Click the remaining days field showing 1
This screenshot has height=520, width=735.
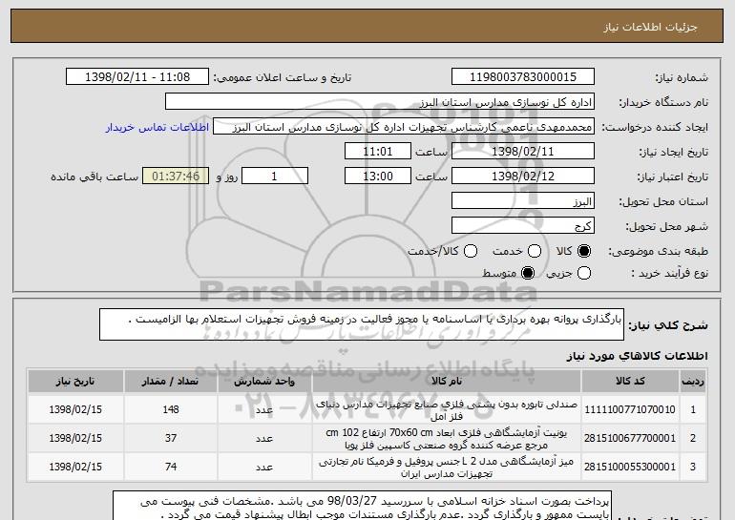tap(275, 177)
